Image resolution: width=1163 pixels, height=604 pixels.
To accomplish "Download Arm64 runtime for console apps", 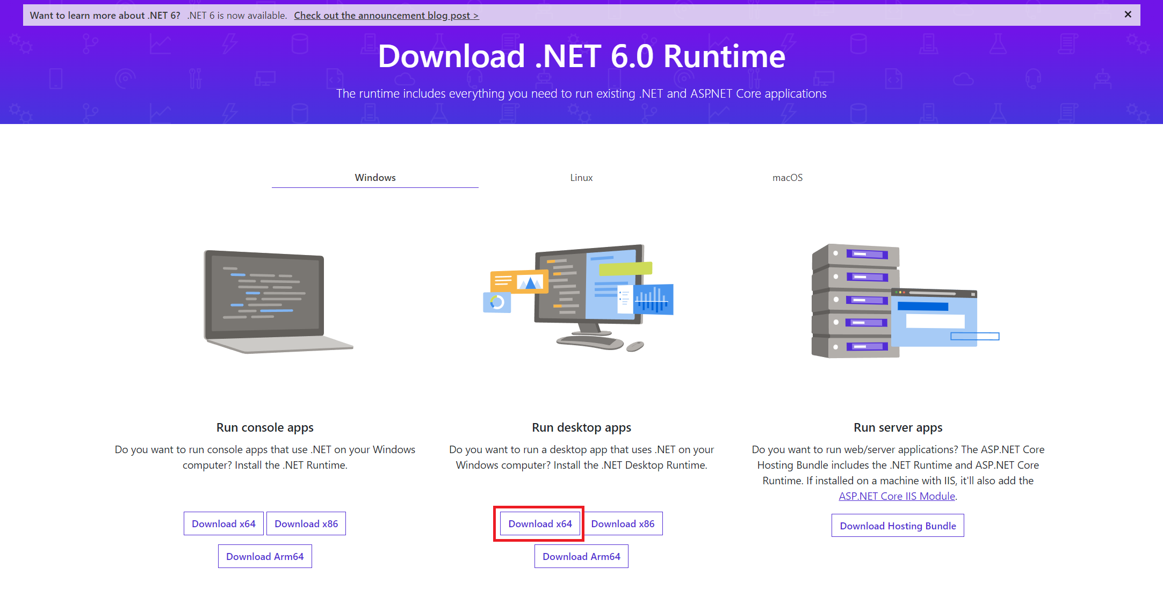I will [265, 556].
